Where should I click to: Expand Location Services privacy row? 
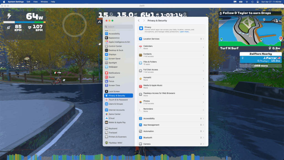(171, 39)
